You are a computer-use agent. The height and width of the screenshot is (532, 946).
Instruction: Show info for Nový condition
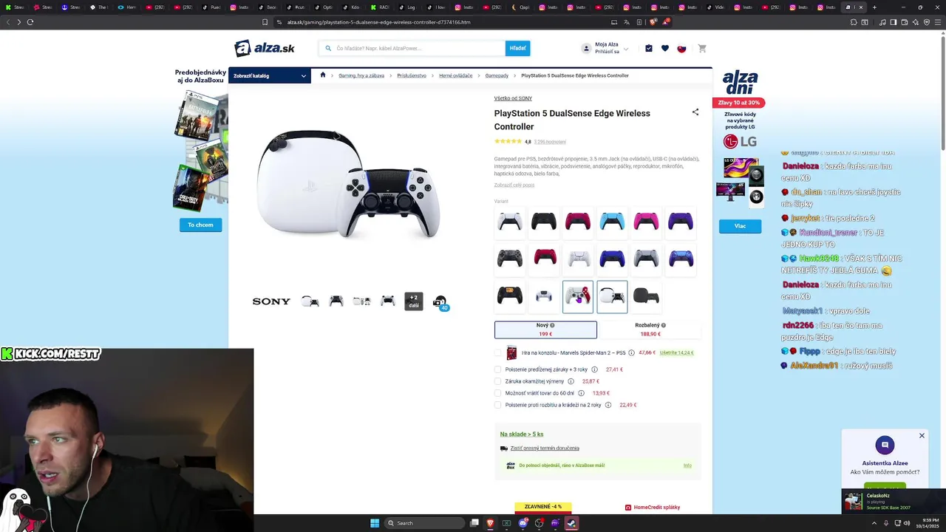[x=552, y=325]
